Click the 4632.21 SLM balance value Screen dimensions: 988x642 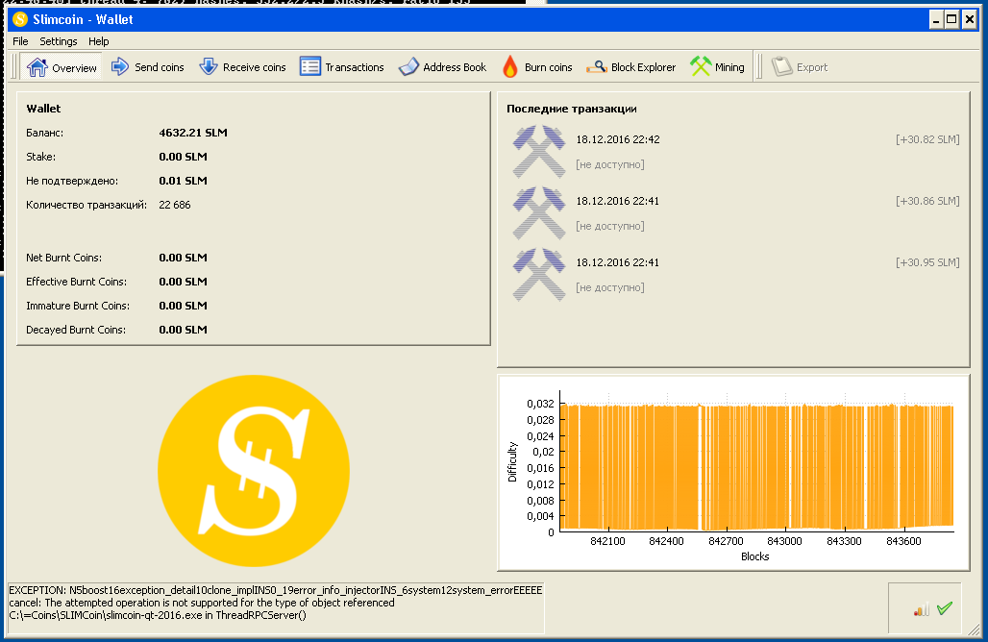click(x=193, y=133)
